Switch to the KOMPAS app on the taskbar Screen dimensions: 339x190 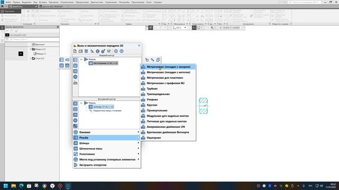click(68, 186)
